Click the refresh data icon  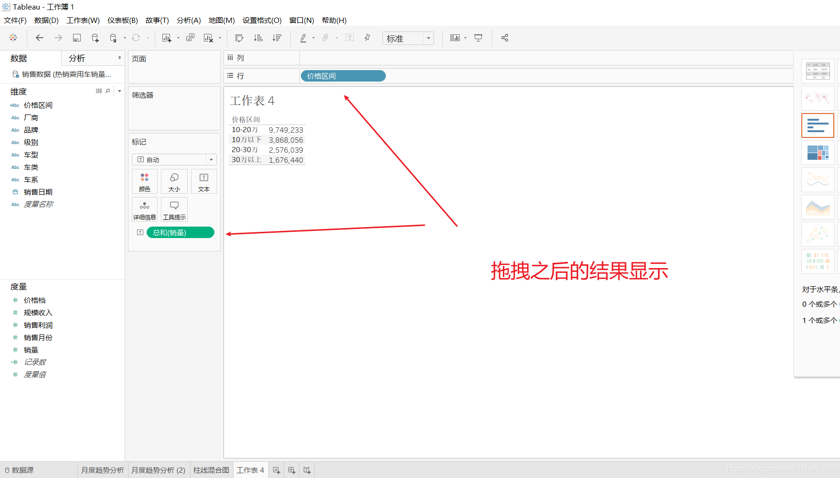(x=136, y=38)
